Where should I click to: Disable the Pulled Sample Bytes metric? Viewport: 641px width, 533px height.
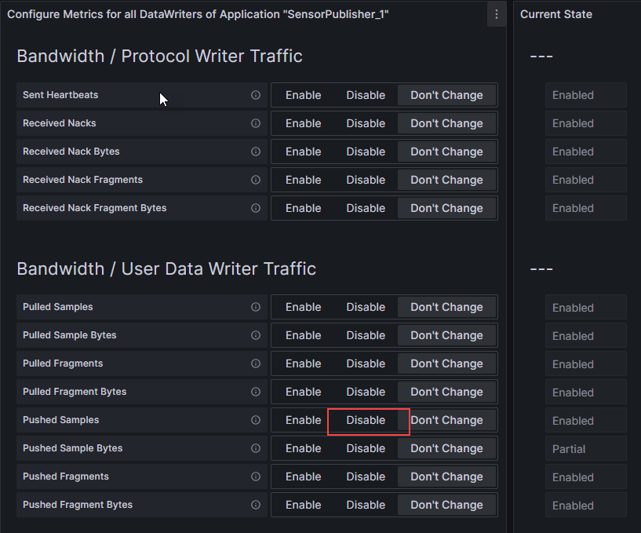365,335
